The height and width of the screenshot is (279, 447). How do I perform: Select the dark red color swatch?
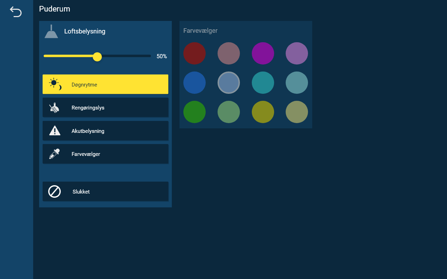195,53
